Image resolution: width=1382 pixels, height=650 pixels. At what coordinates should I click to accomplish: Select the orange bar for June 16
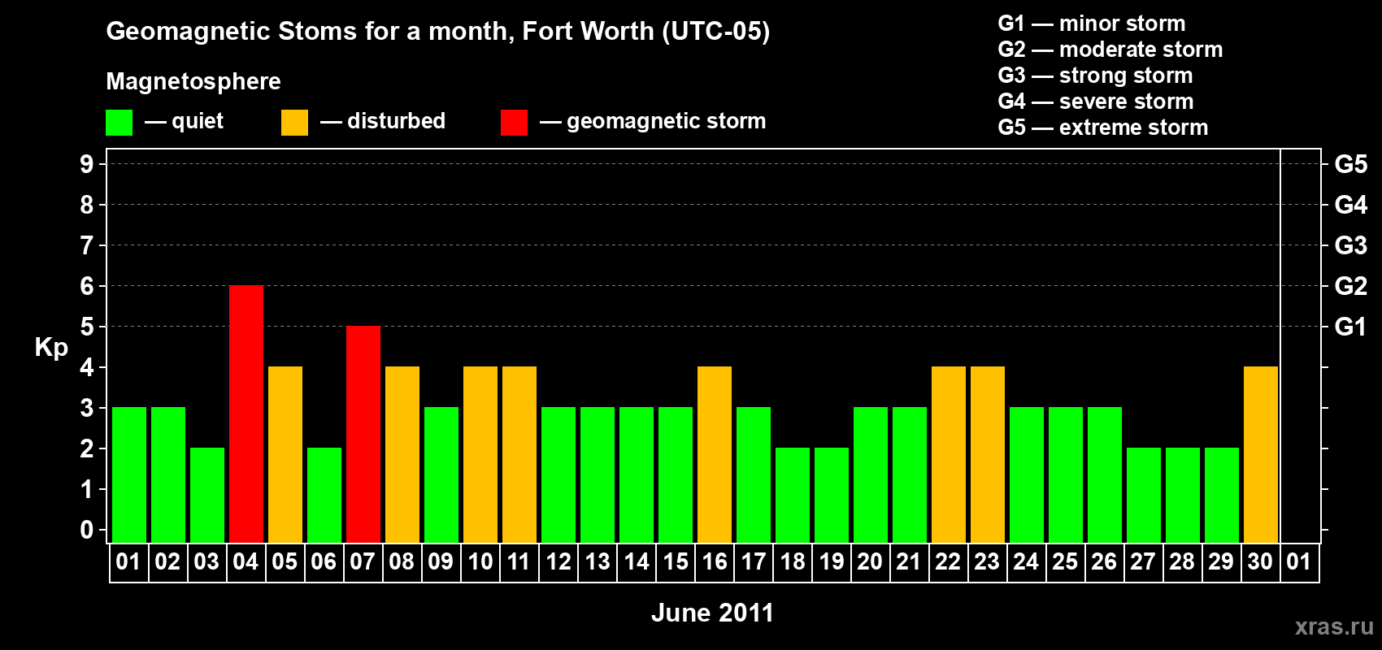pyautogui.click(x=715, y=454)
